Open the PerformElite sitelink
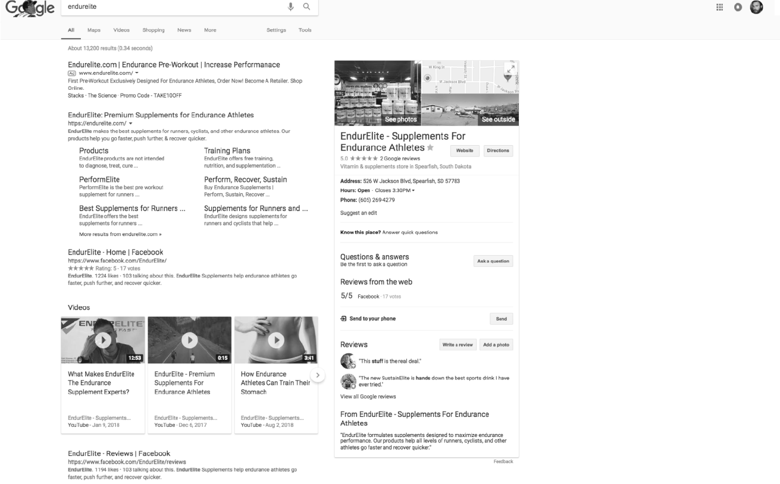 pos(99,180)
